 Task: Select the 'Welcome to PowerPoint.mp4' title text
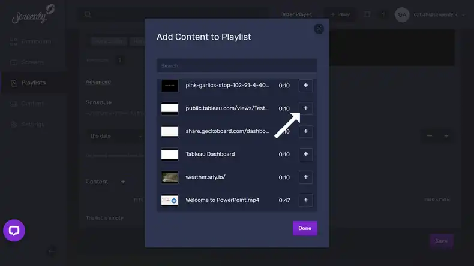tap(222, 200)
